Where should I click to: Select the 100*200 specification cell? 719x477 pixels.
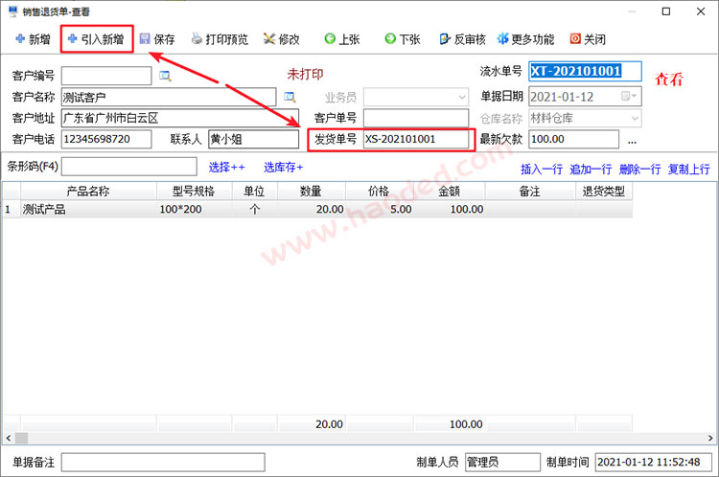click(194, 210)
